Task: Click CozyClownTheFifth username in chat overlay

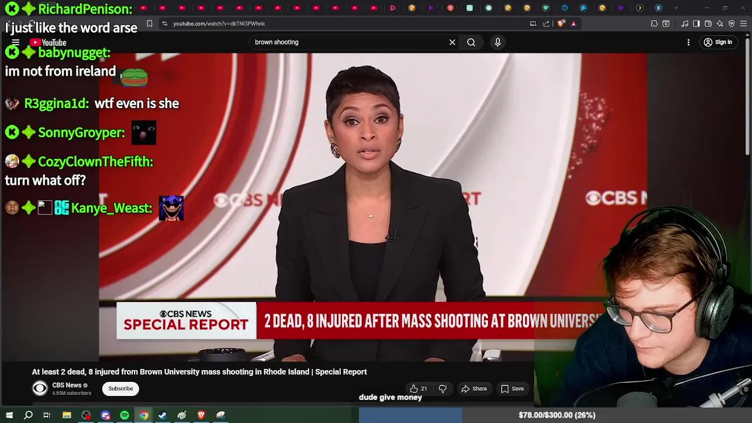Action: click(95, 162)
